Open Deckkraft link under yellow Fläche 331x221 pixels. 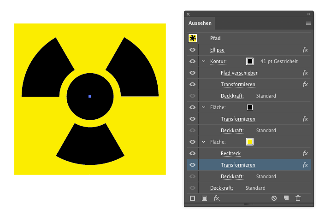click(232, 176)
